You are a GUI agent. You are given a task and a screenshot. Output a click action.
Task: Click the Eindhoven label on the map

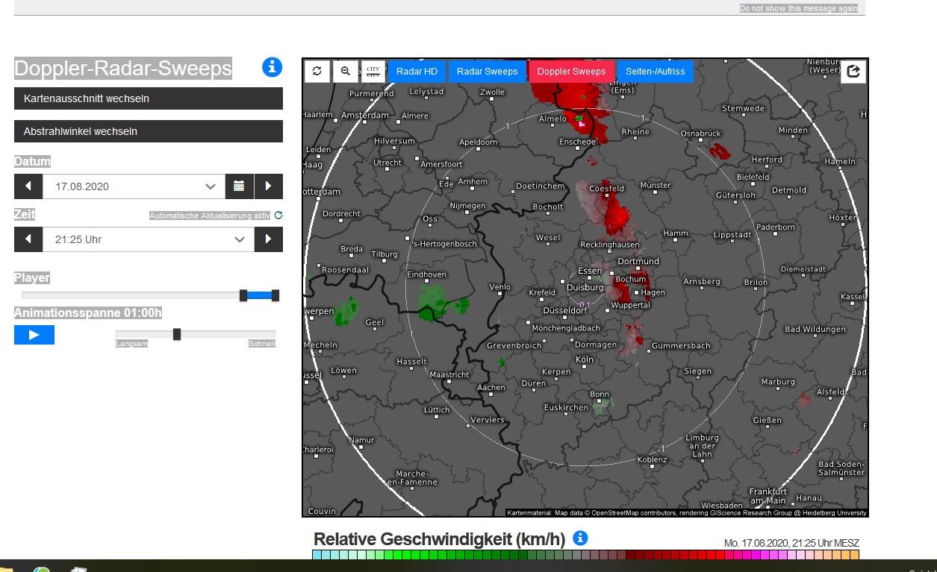click(426, 274)
